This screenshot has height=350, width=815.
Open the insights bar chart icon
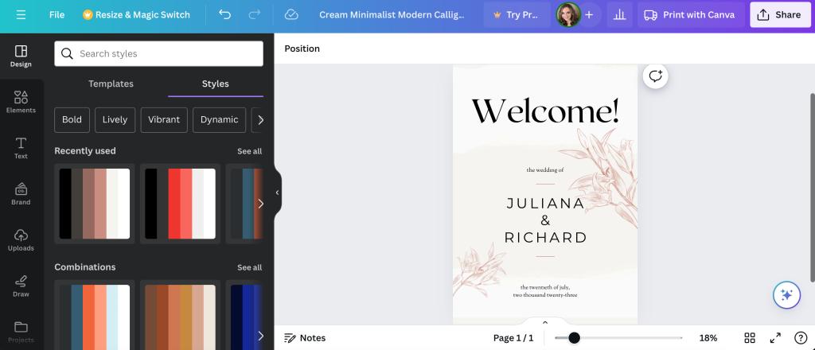coord(619,14)
